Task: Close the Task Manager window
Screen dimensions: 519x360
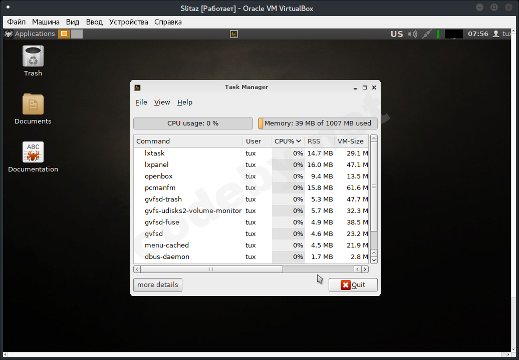Action: click(374, 87)
